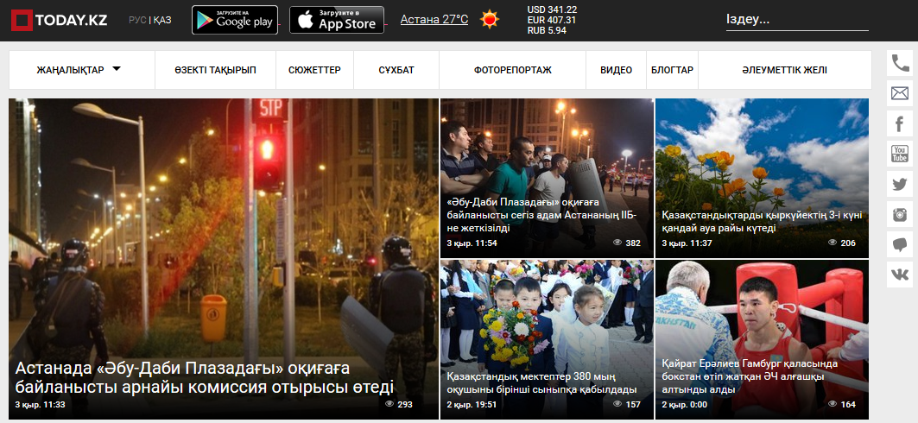Click the timestamp 3 қыр. 11:54
This screenshot has height=423, width=918.
pyautogui.click(x=472, y=243)
